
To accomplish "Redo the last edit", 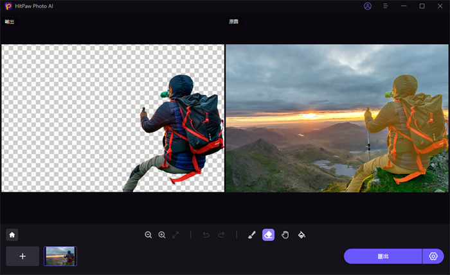I will coord(222,235).
